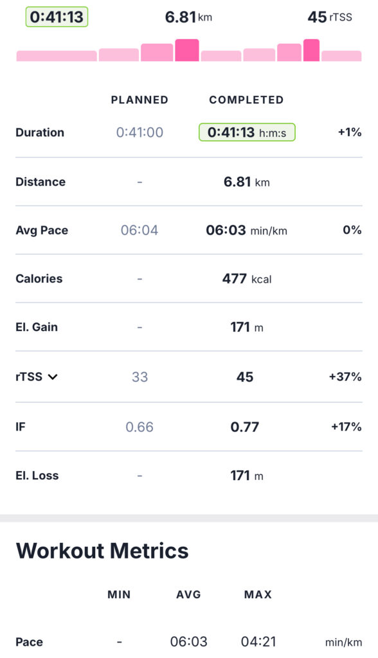Click the max pace 04:21 value
378x658 pixels.
258,642
